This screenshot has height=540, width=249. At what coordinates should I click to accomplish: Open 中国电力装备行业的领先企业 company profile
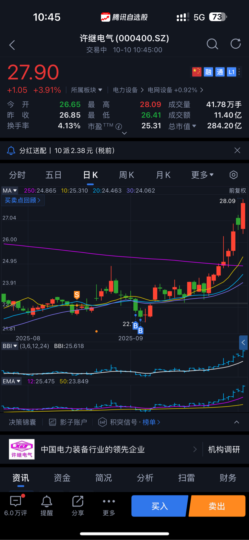click(x=93, y=449)
